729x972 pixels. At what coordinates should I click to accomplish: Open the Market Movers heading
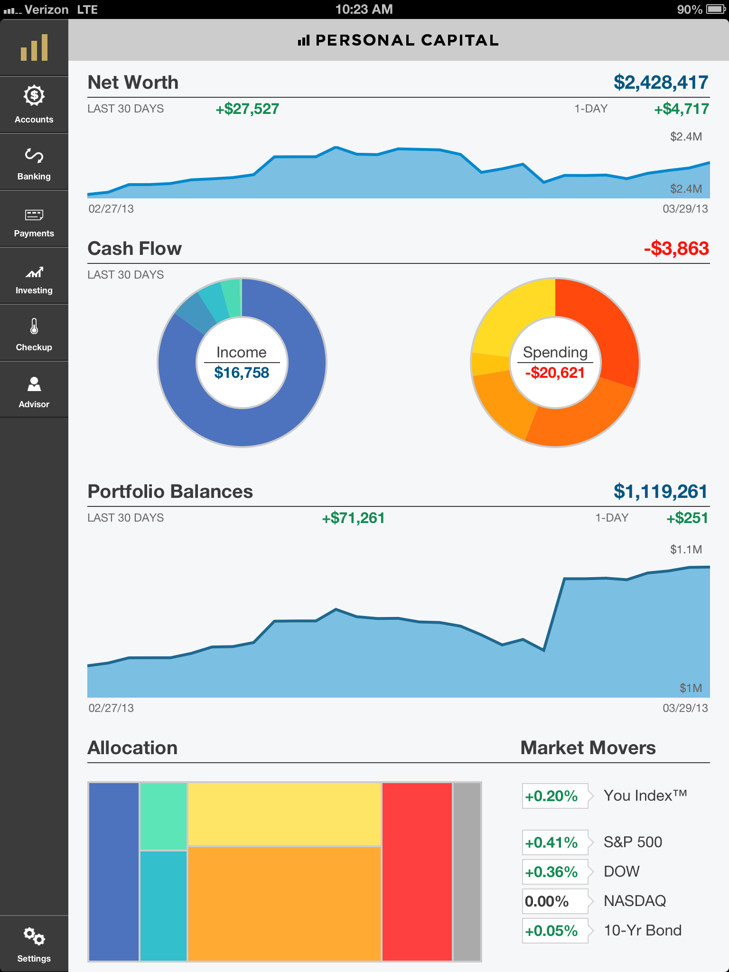(588, 748)
